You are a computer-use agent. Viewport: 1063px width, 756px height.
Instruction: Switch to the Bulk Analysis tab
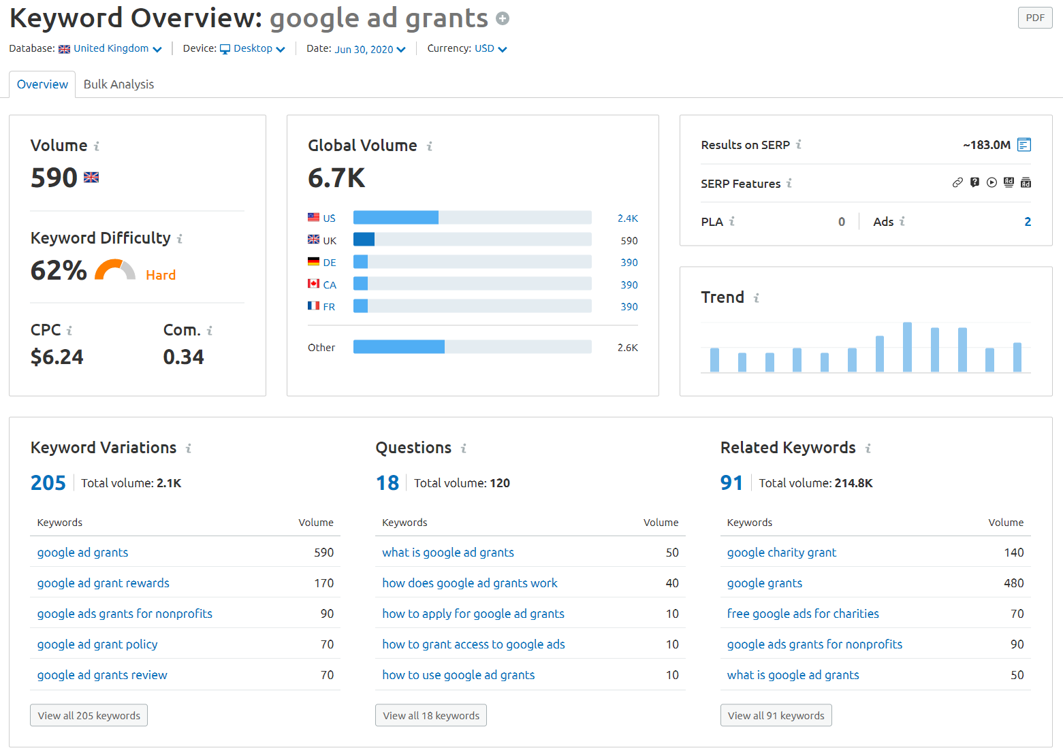coord(118,84)
